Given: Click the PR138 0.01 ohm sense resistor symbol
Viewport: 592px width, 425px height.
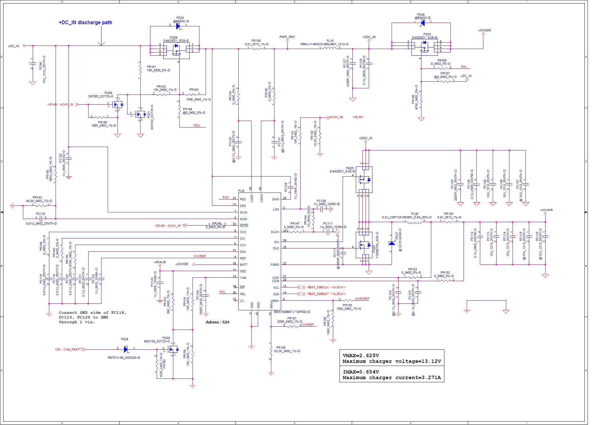Looking at the screenshot, I should pos(256,49).
